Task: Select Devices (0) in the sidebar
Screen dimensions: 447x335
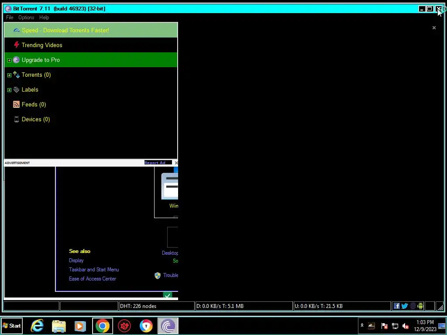Action: coord(91,119)
